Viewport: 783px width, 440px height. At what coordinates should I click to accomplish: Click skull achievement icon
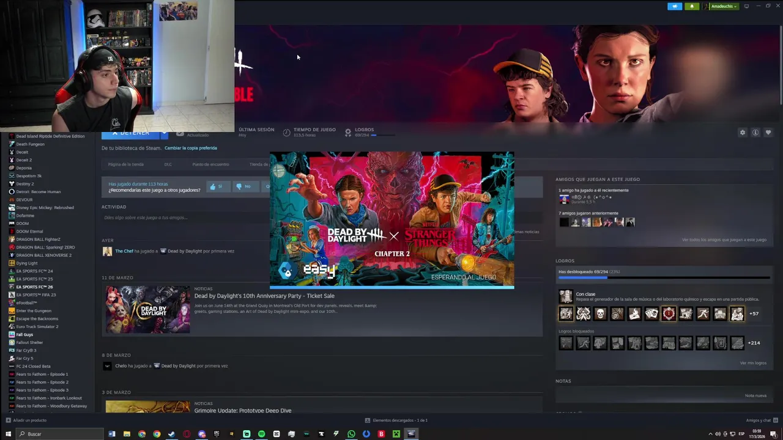pos(600,313)
